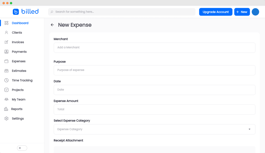Click the Payments dollar icon

tap(6, 52)
